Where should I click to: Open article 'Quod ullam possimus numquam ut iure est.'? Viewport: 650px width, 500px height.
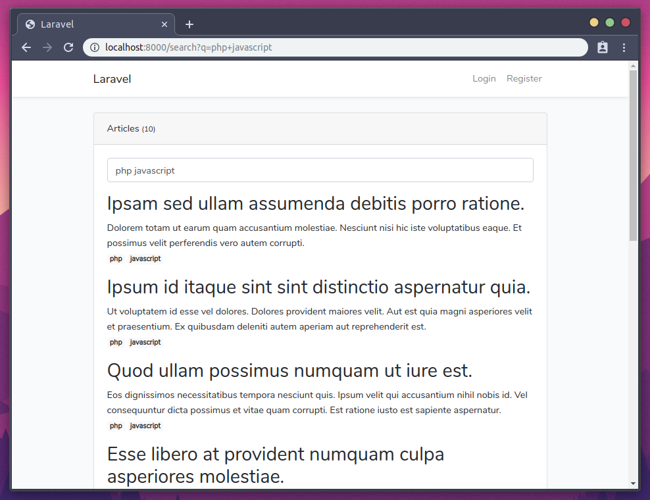coord(289,370)
